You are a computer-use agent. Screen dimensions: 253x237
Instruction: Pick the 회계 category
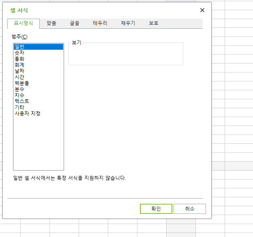[x=39, y=65]
